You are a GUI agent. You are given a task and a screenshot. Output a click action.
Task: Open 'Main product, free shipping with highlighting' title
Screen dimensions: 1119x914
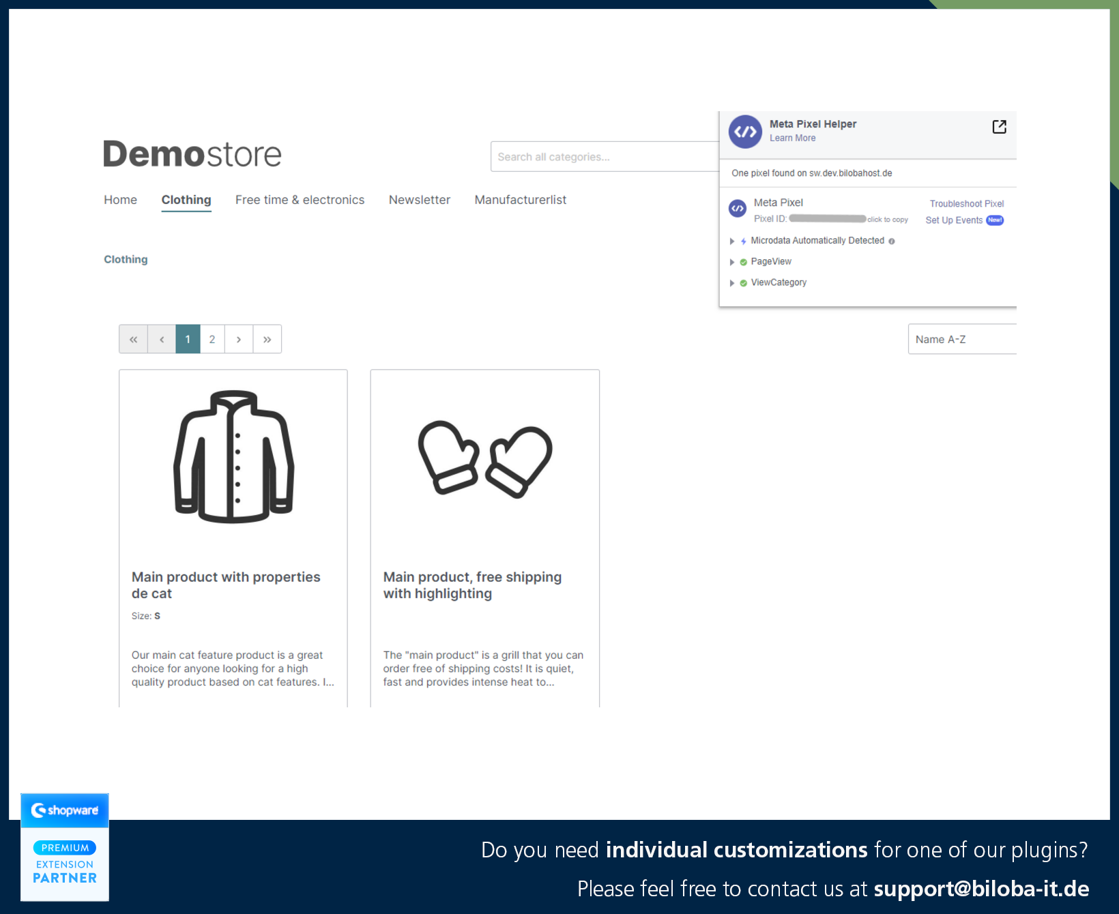[x=472, y=585]
